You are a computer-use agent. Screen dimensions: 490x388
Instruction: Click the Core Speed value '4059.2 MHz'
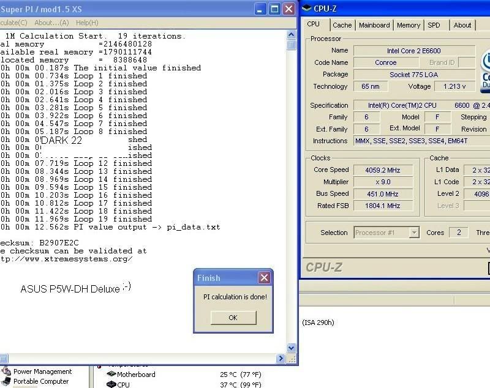[x=383, y=170]
